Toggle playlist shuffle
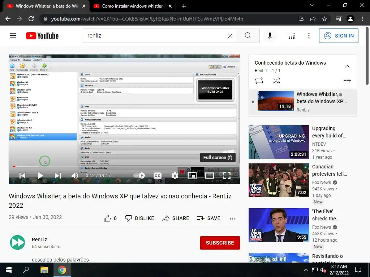Screen dimensions: 370x277 276,81
